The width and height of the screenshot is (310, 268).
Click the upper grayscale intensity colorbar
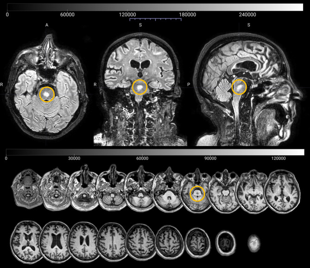point(155,7)
